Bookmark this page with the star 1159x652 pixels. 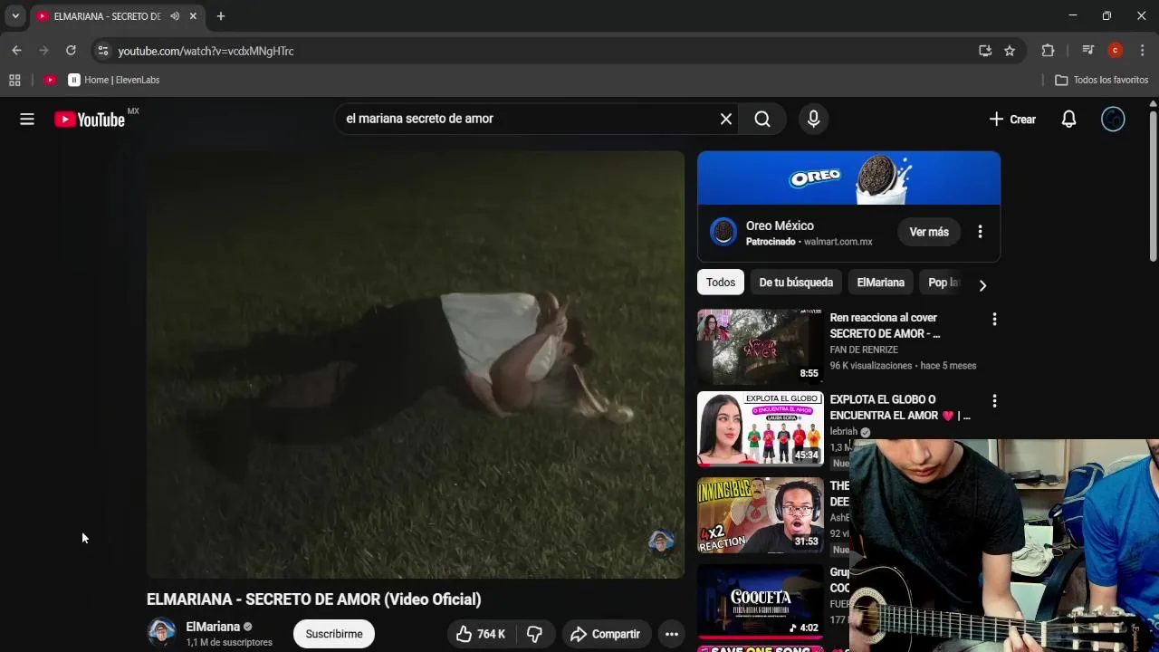click(1010, 51)
